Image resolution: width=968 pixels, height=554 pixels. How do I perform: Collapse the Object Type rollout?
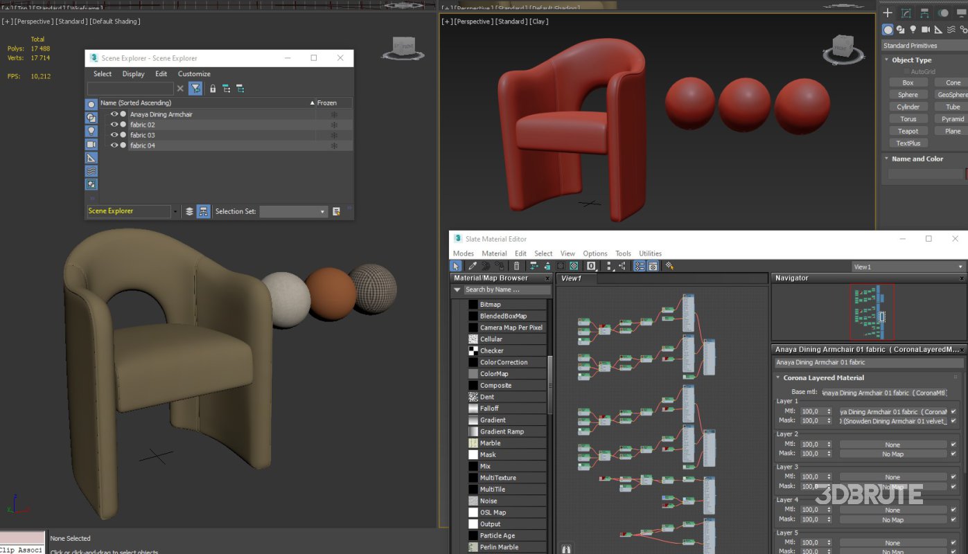tap(912, 60)
